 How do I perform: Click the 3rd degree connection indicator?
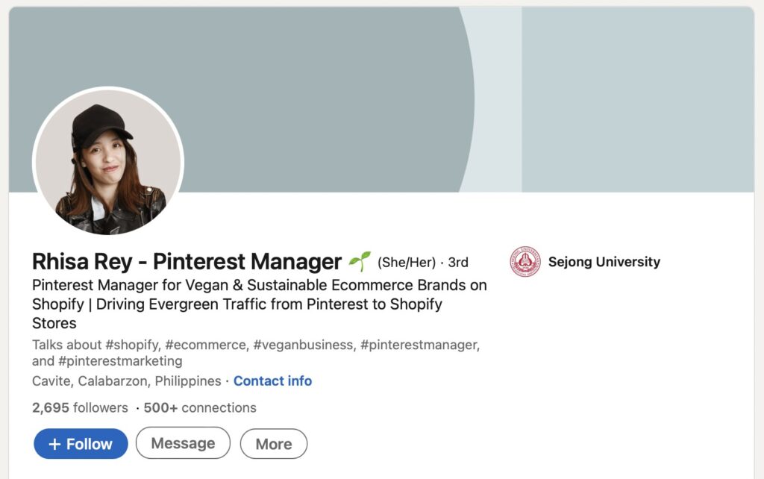tap(458, 263)
